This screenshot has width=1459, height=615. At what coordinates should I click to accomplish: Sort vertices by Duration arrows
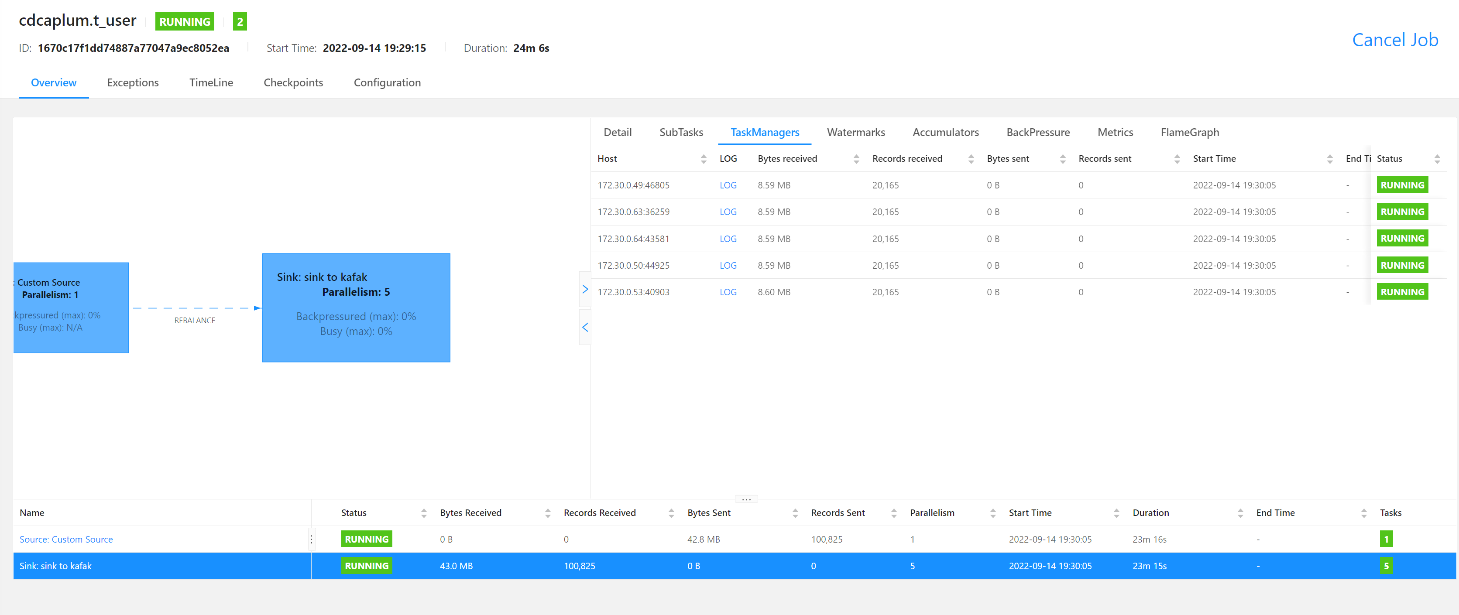click(x=1240, y=513)
